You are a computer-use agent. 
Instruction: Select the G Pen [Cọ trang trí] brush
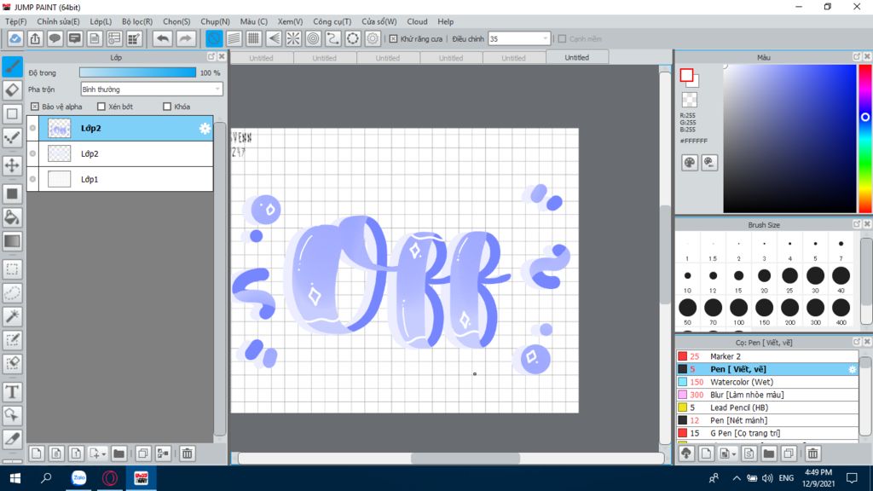(767, 433)
